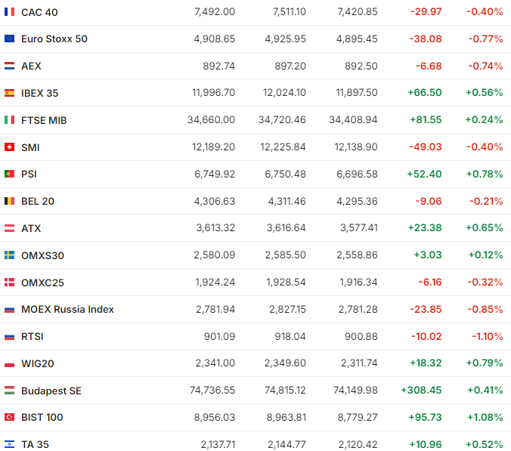The height and width of the screenshot is (451, 511).
Task: Open the BEL 20 index link
Action: pos(38,201)
